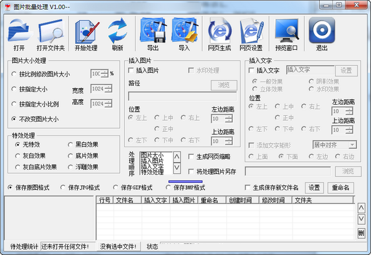371x255 pixels.
Task: Move processing order item up with arrow
Action: coord(176,156)
